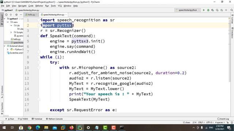
Task: Open the Terminal tool window
Action: (x=37, y=119)
